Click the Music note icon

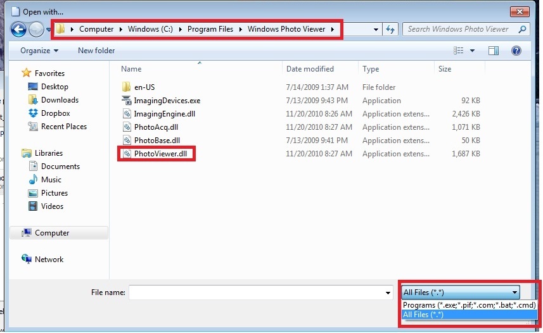click(33, 179)
